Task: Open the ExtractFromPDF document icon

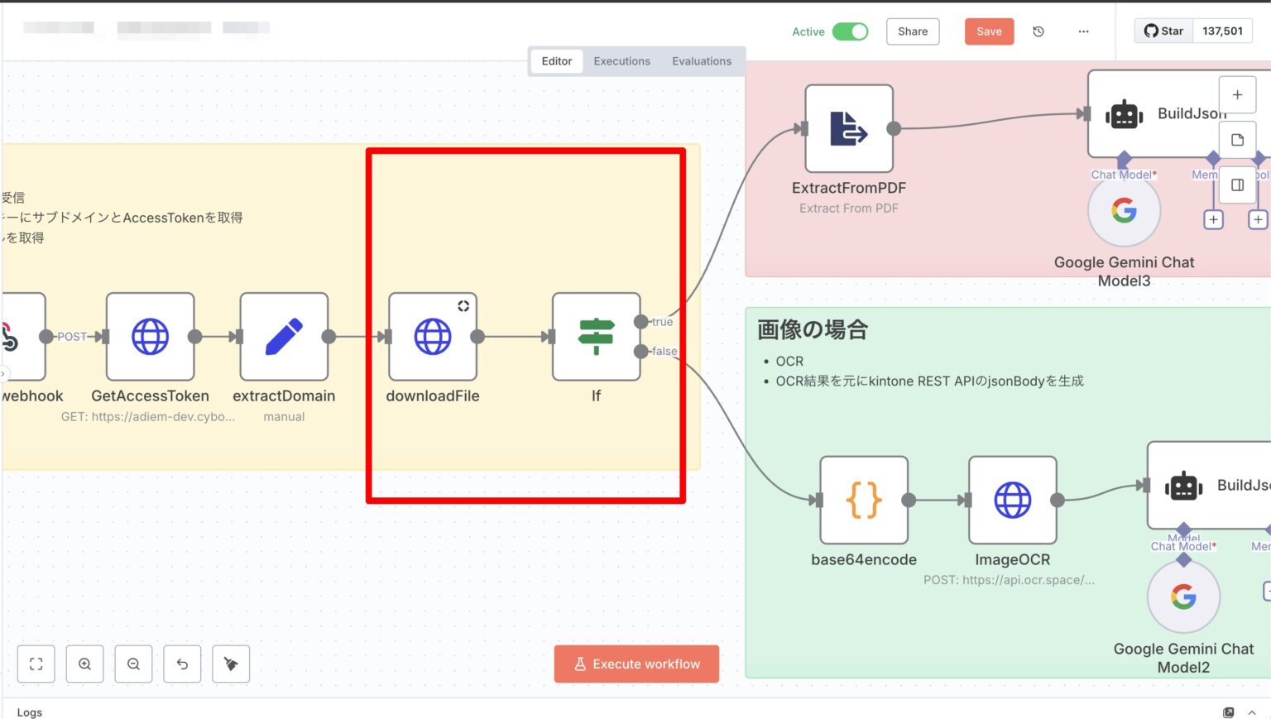Action: click(x=848, y=128)
